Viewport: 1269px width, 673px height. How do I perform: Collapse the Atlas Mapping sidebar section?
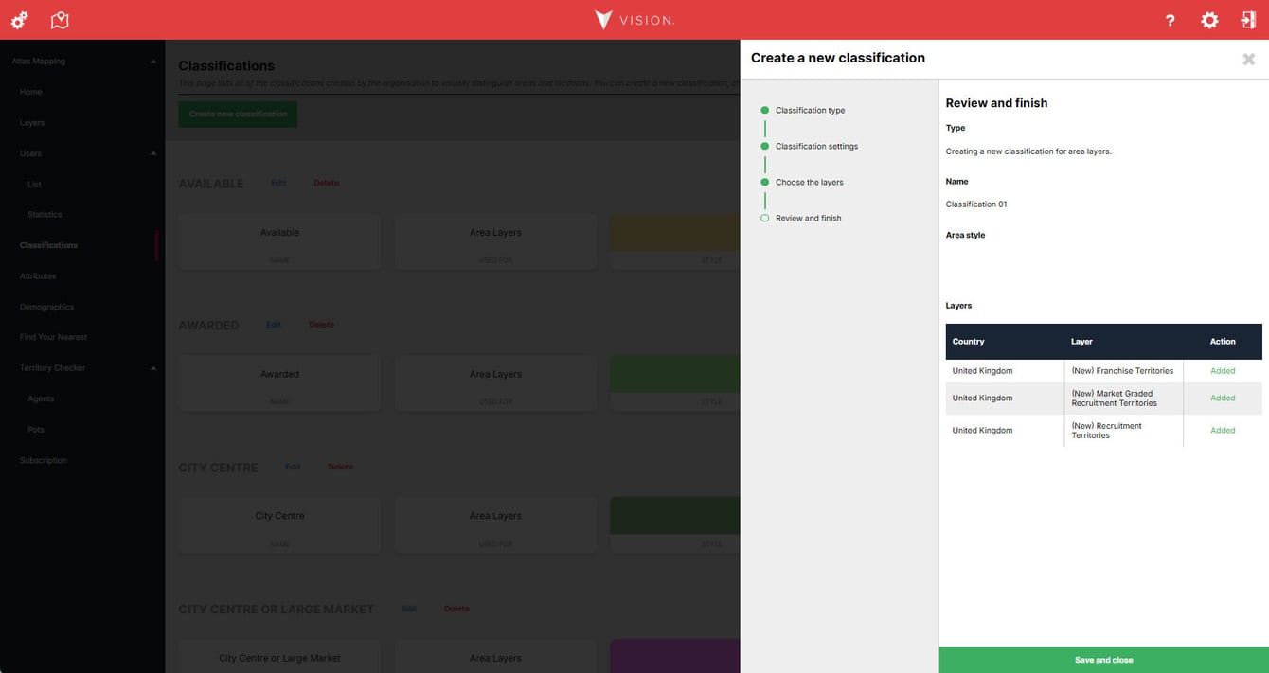coord(153,62)
